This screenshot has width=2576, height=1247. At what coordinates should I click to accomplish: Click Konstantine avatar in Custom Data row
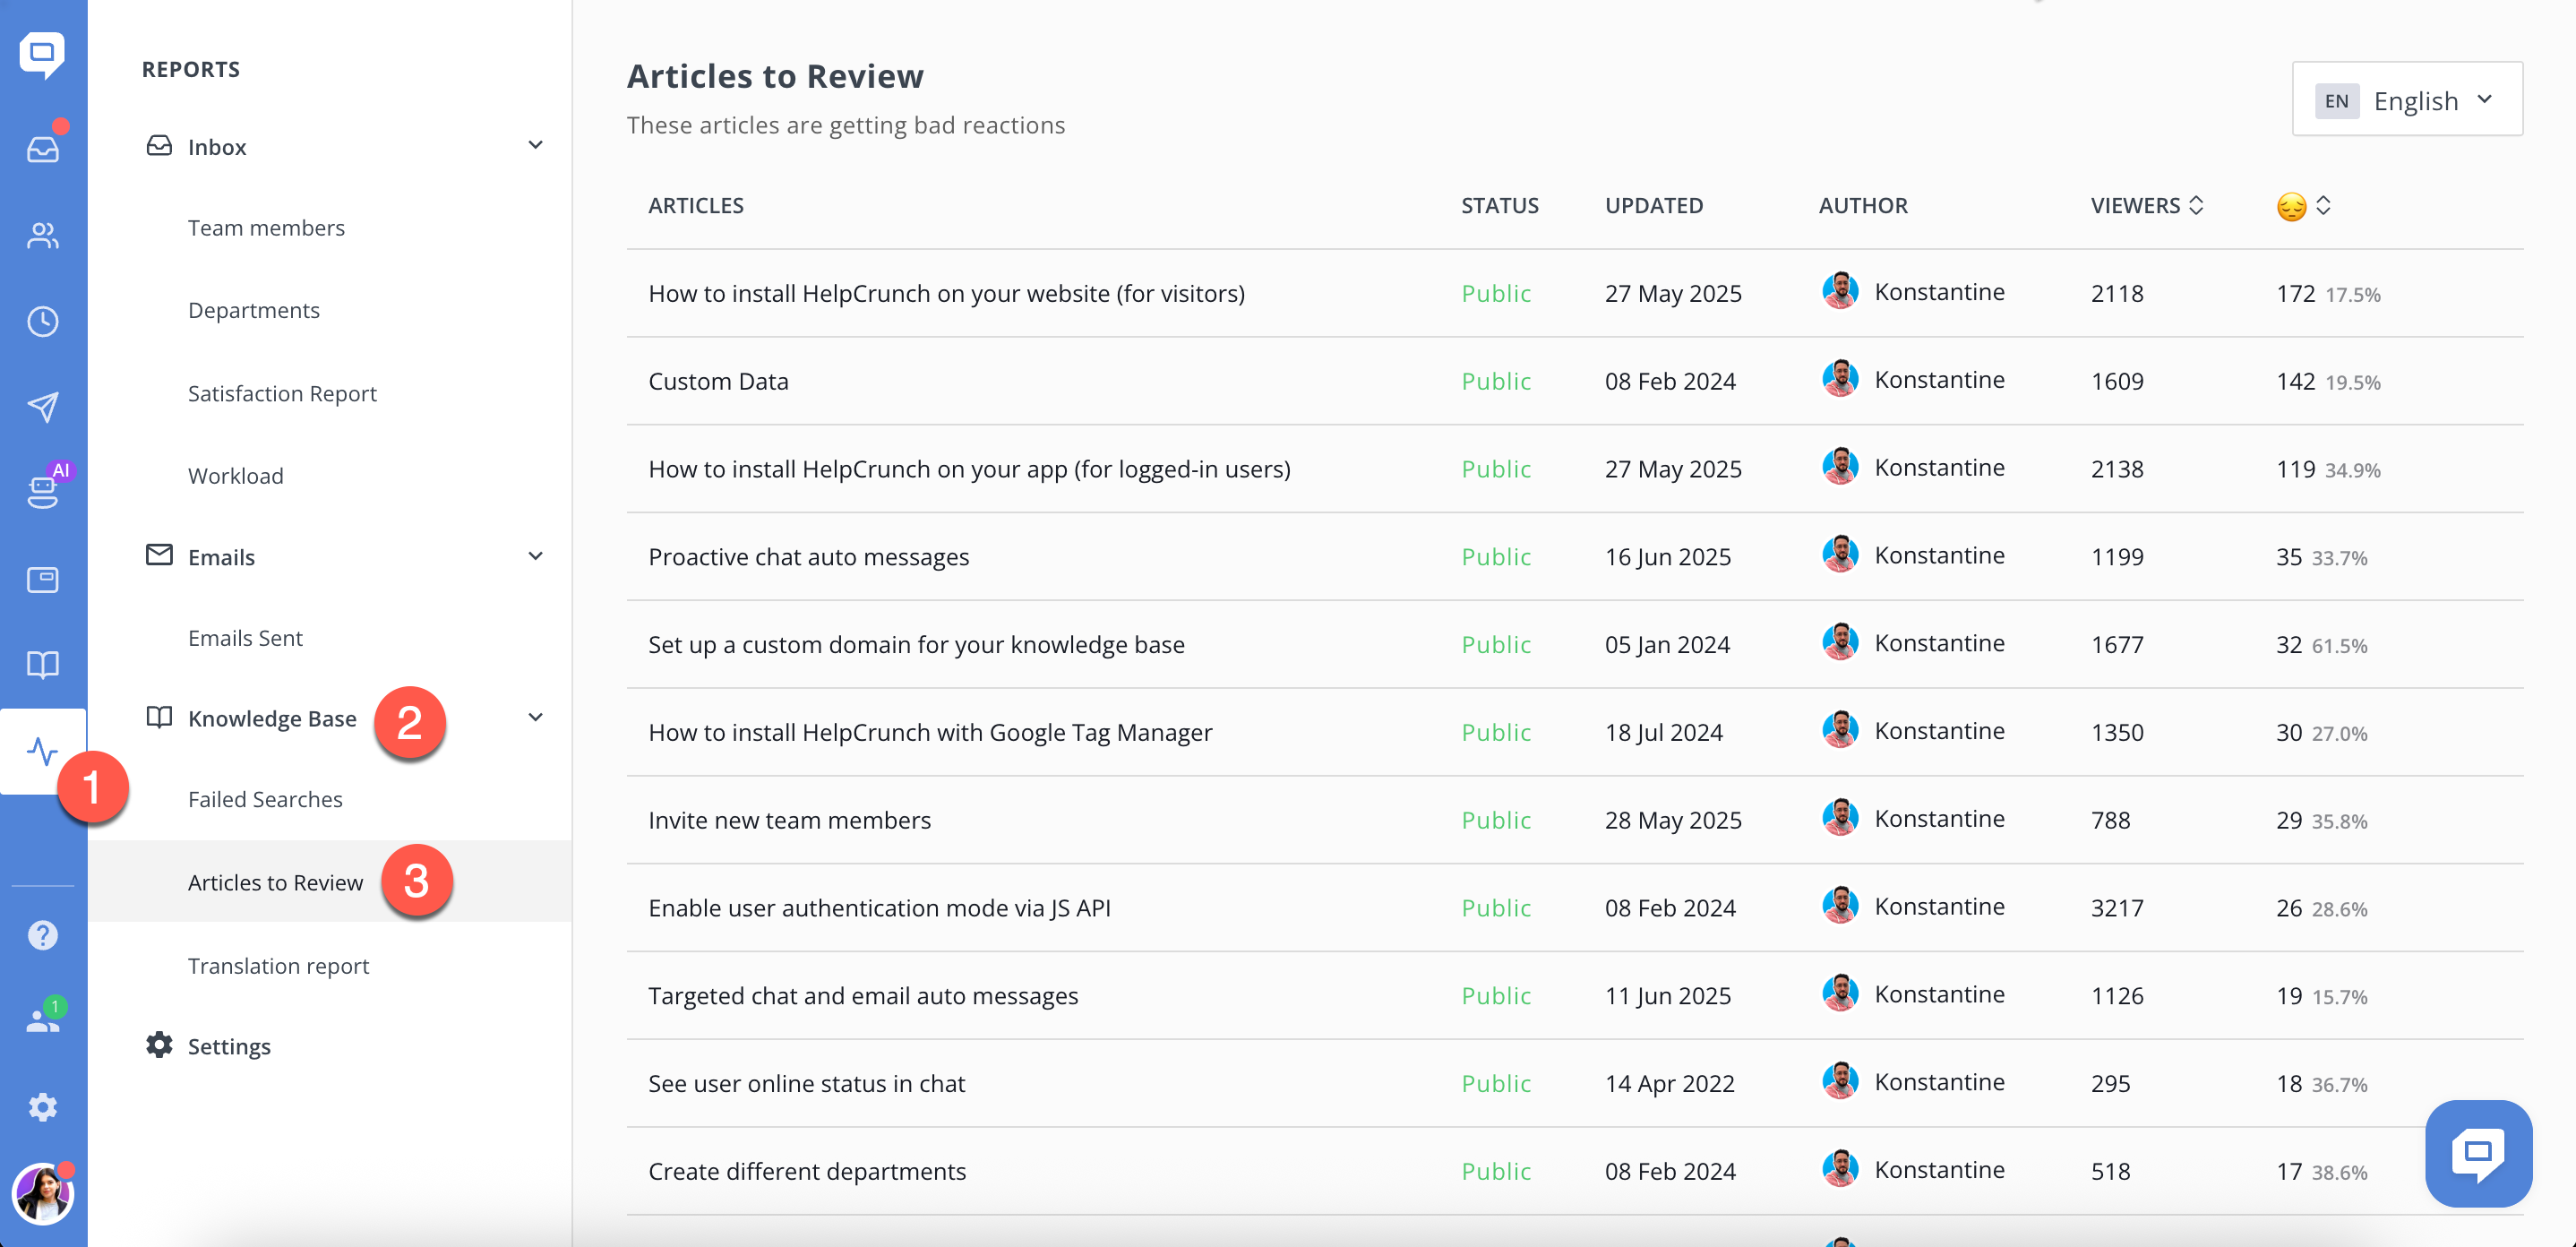pos(1839,379)
